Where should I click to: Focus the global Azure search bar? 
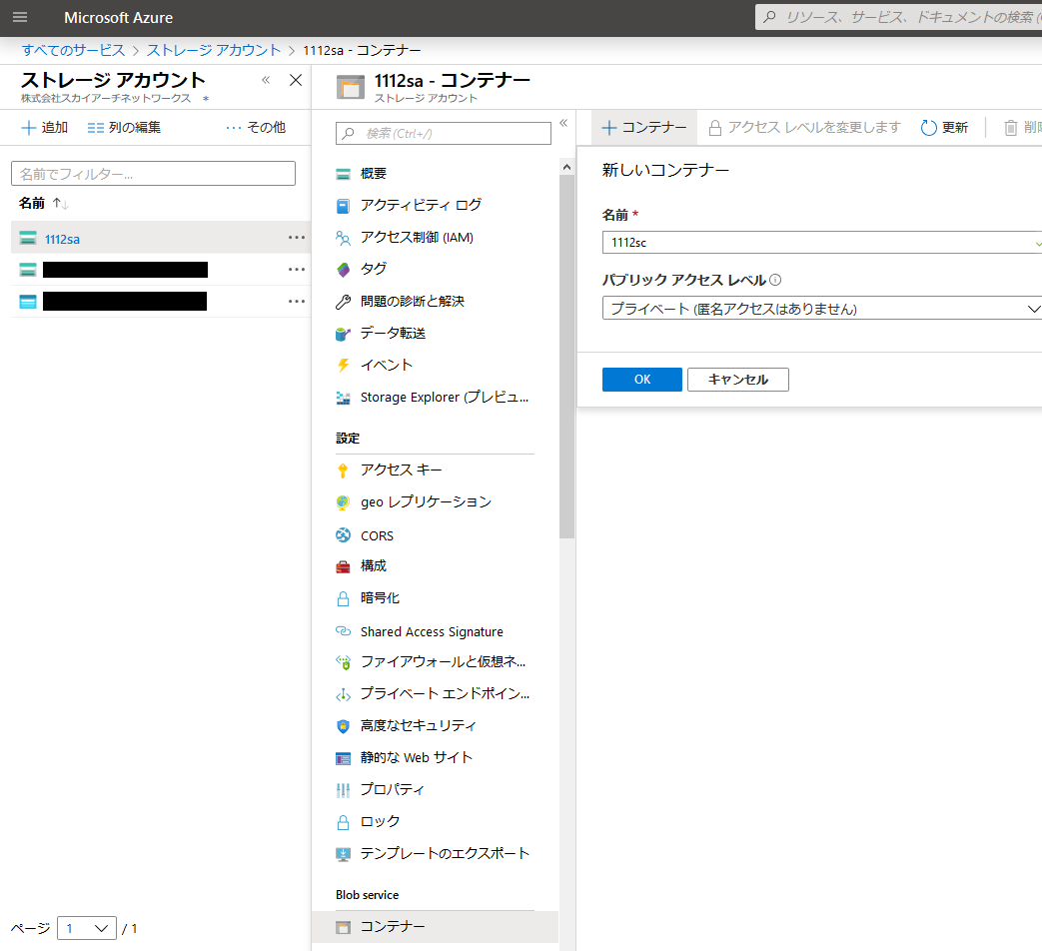898,17
